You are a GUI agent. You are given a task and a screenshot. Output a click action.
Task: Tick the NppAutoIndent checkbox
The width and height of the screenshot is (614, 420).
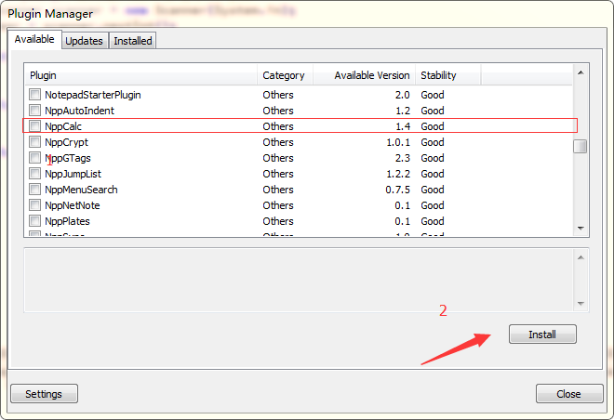(34, 111)
